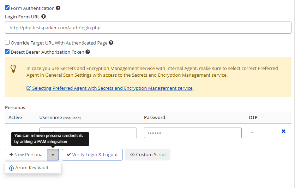Disable Detect Bearer Authorization Token checkbox
This screenshot has height=188, width=295.
pyautogui.click(x=7, y=52)
